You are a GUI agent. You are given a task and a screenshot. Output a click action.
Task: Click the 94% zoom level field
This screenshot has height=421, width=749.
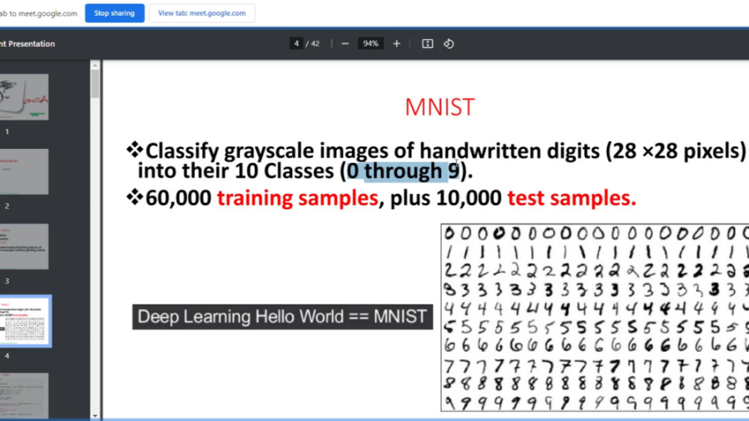[x=370, y=43]
